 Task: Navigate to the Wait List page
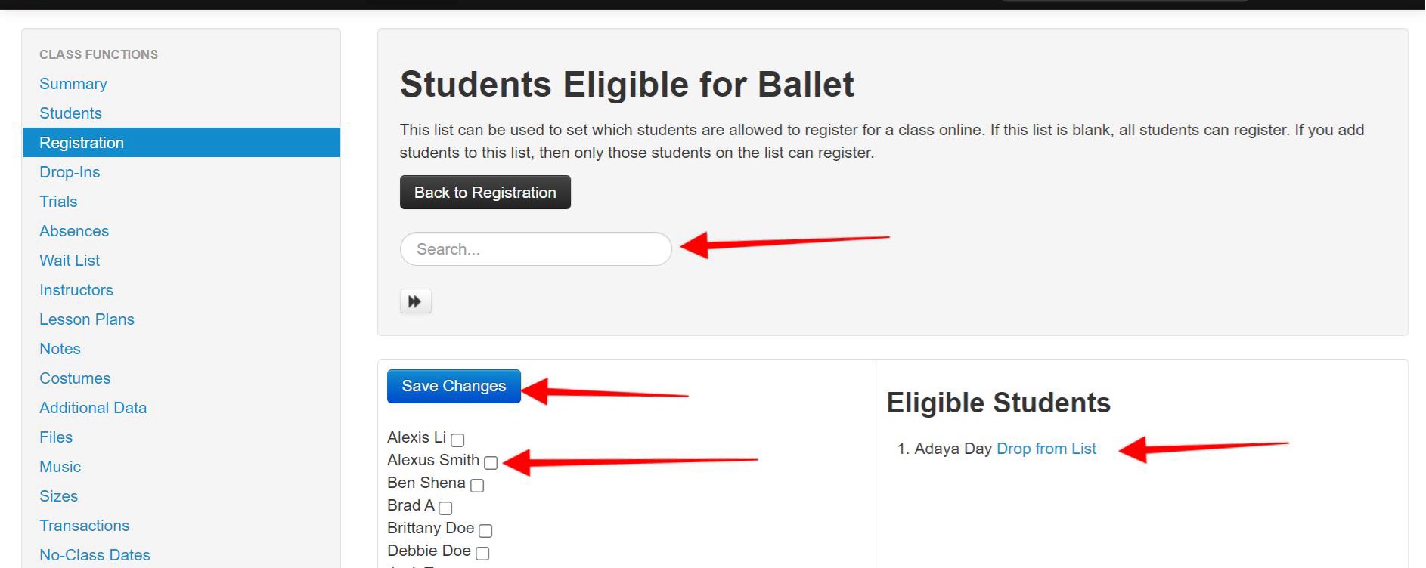pyautogui.click(x=70, y=261)
